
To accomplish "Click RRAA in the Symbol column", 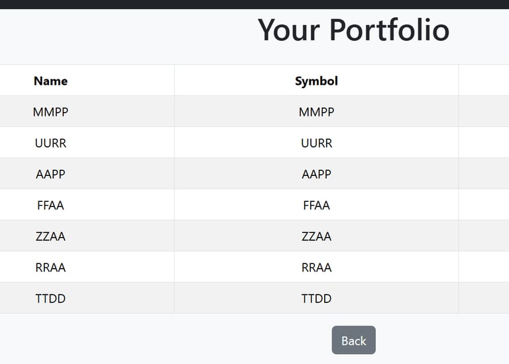I will coord(316,267).
